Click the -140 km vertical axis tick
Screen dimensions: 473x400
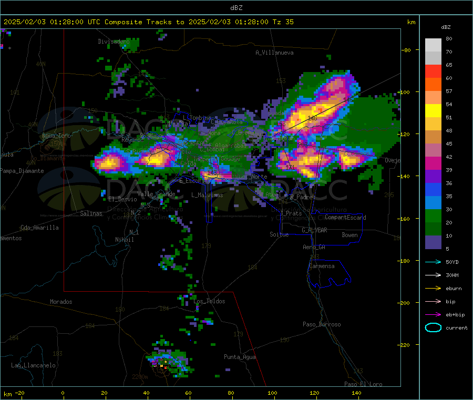click(x=405, y=176)
